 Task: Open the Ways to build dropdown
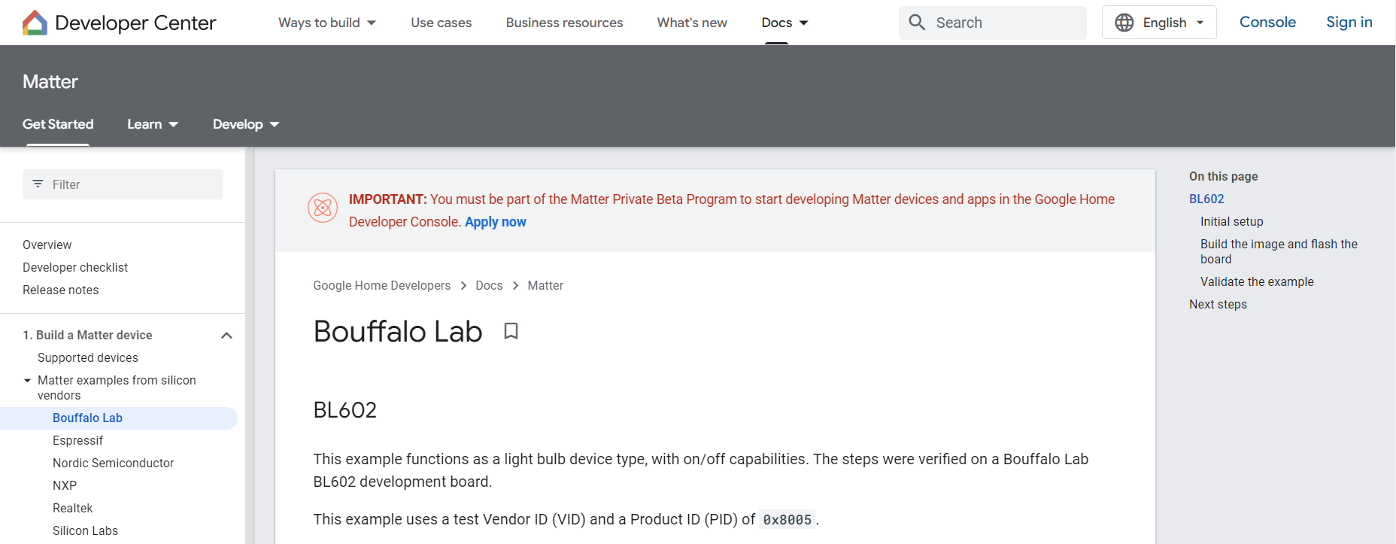[327, 23]
